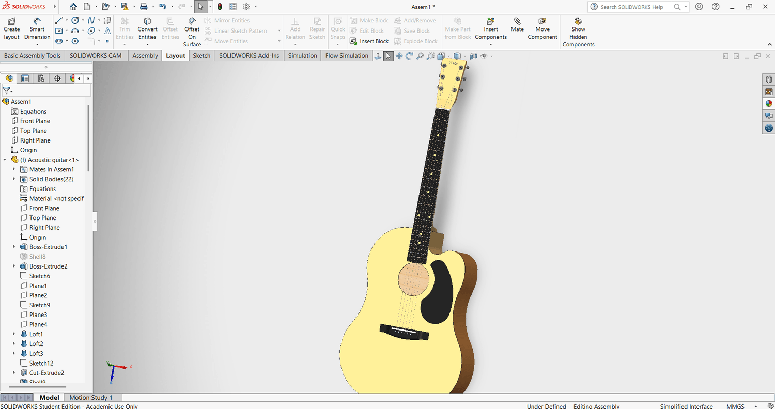Switch to the Sketch tab
The width and height of the screenshot is (775, 409).
202,56
